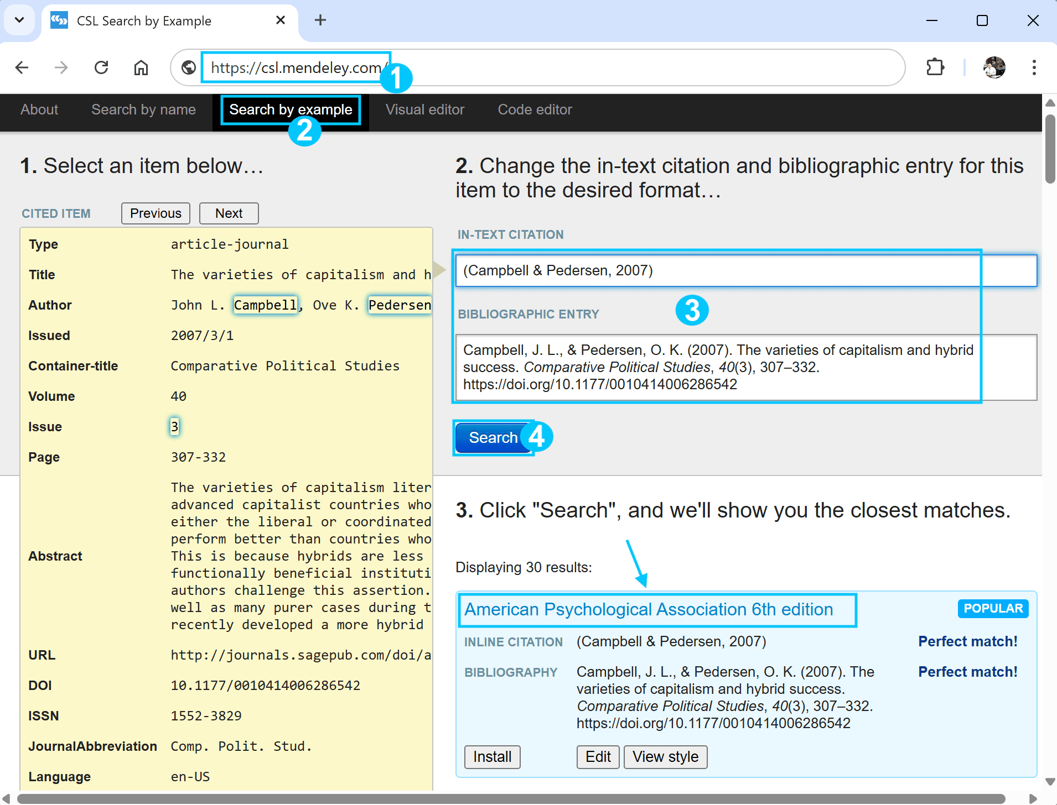This screenshot has width=1057, height=805.
Task: View style for APA 6th edition
Action: 665,757
